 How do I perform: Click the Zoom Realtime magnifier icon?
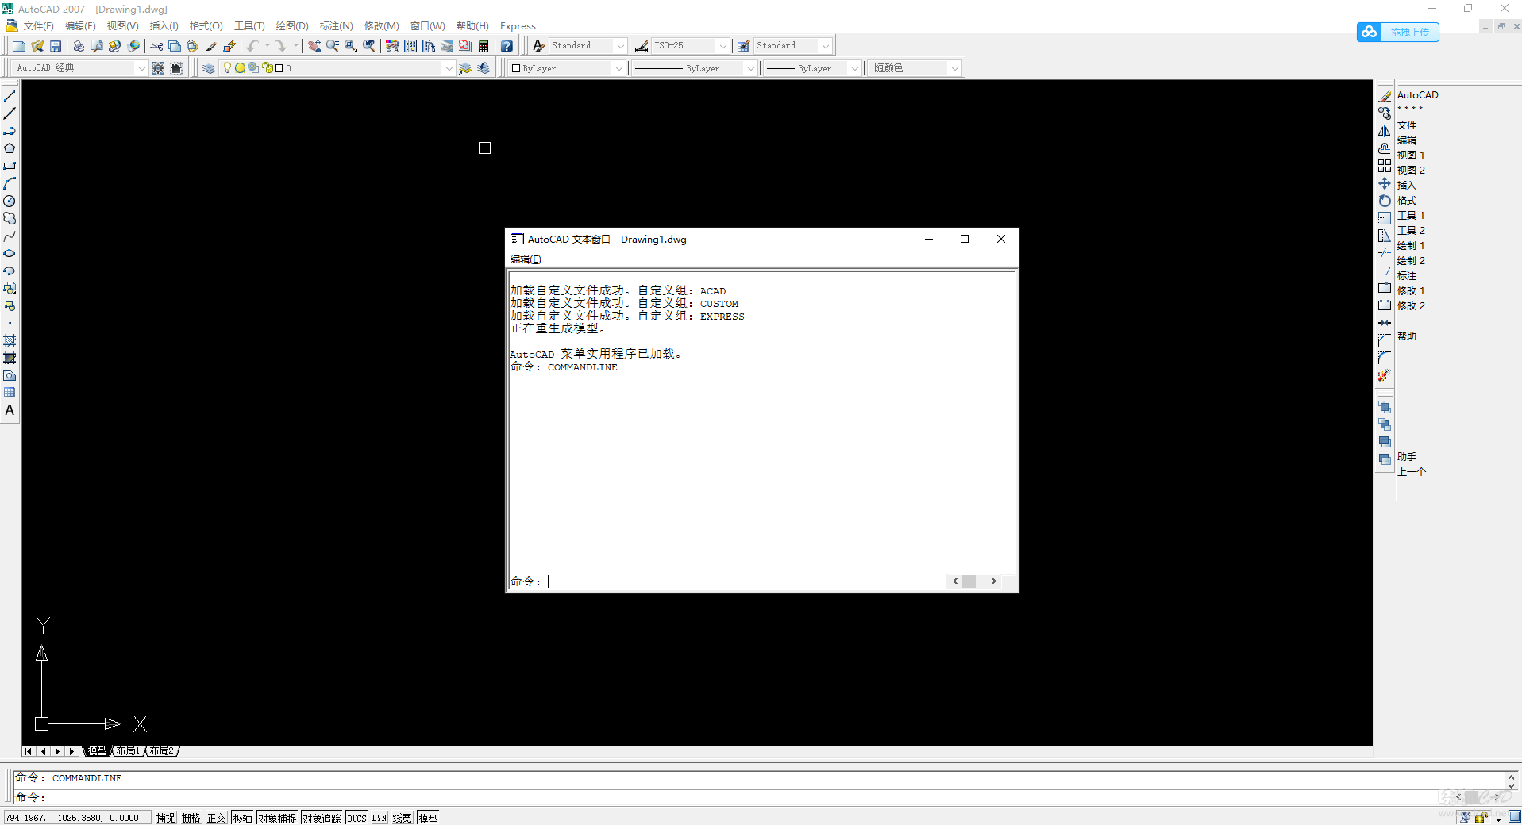coord(333,46)
